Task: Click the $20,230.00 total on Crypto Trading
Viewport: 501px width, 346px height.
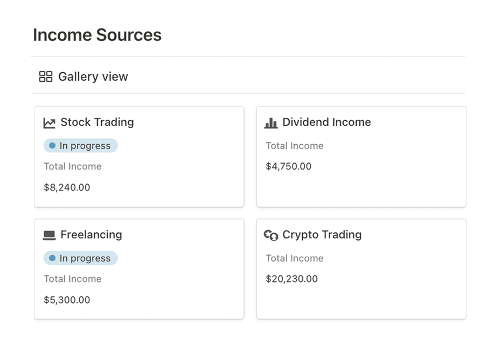Action: [291, 279]
